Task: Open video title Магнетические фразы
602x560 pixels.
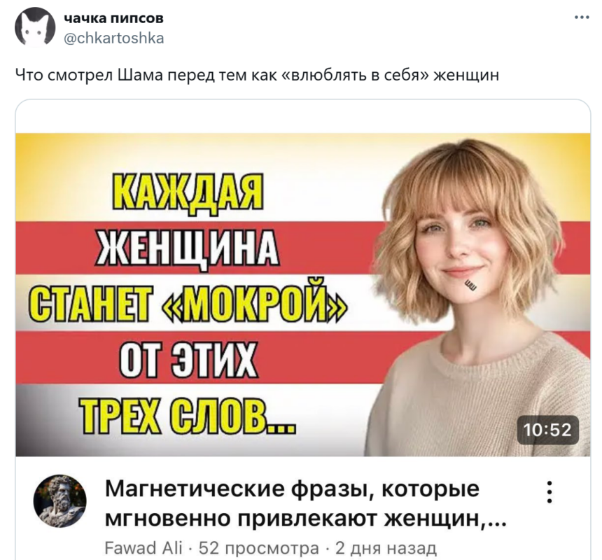Action: tap(305, 503)
